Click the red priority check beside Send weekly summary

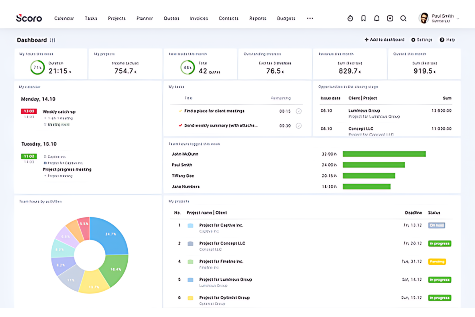pos(180,125)
